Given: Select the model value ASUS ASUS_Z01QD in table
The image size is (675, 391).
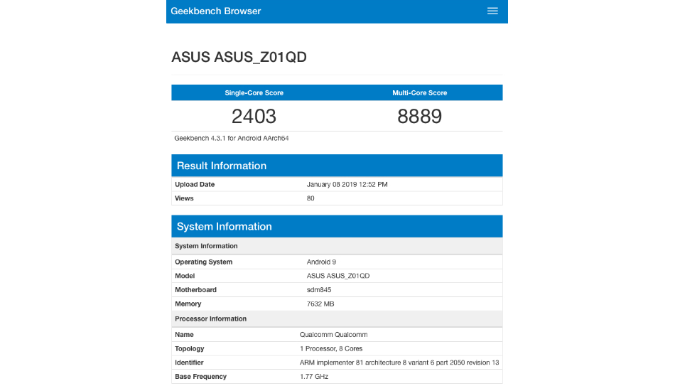Looking at the screenshot, I should tap(338, 276).
